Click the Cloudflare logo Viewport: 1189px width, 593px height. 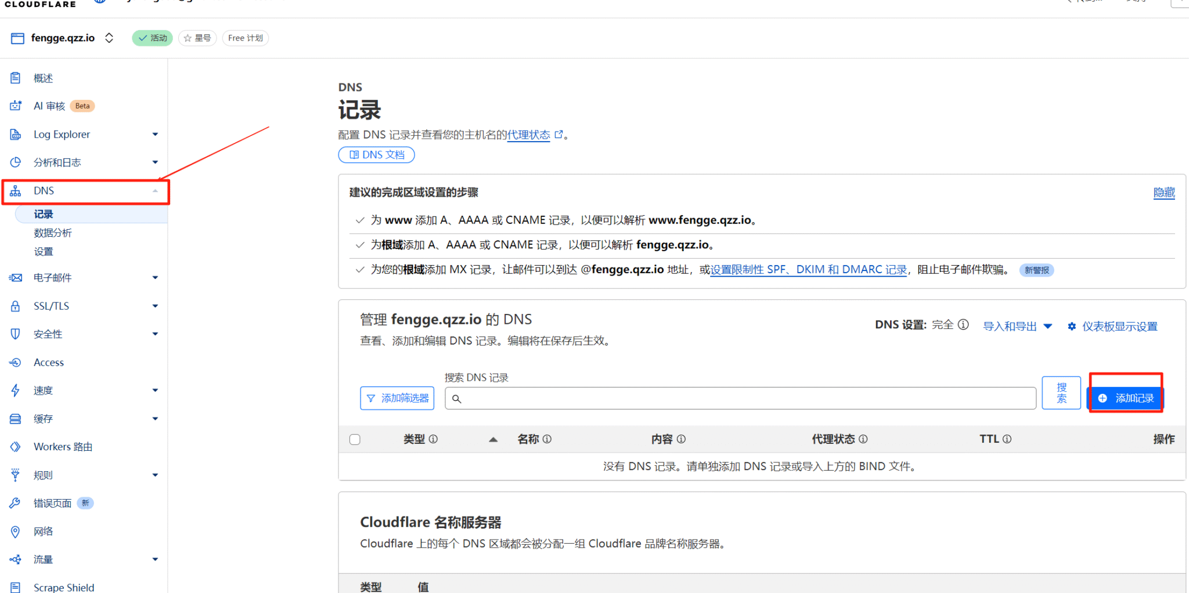pyautogui.click(x=39, y=4)
